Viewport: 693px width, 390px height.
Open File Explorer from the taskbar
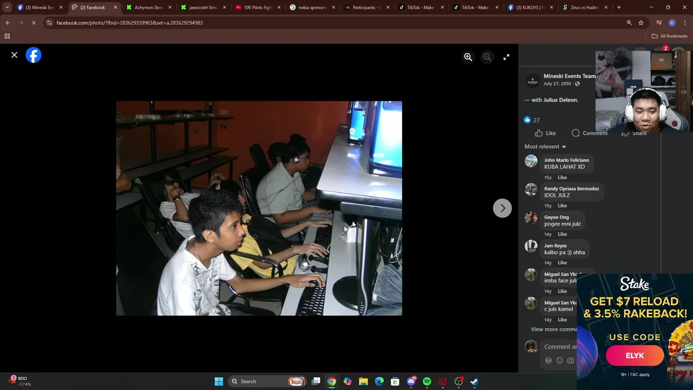click(x=363, y=381)
